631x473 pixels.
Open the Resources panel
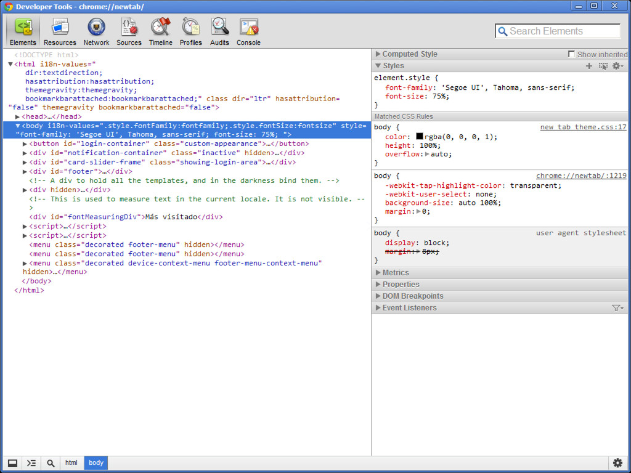click(60, 32)
